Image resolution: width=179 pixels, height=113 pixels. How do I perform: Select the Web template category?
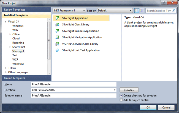pos(15,30)
